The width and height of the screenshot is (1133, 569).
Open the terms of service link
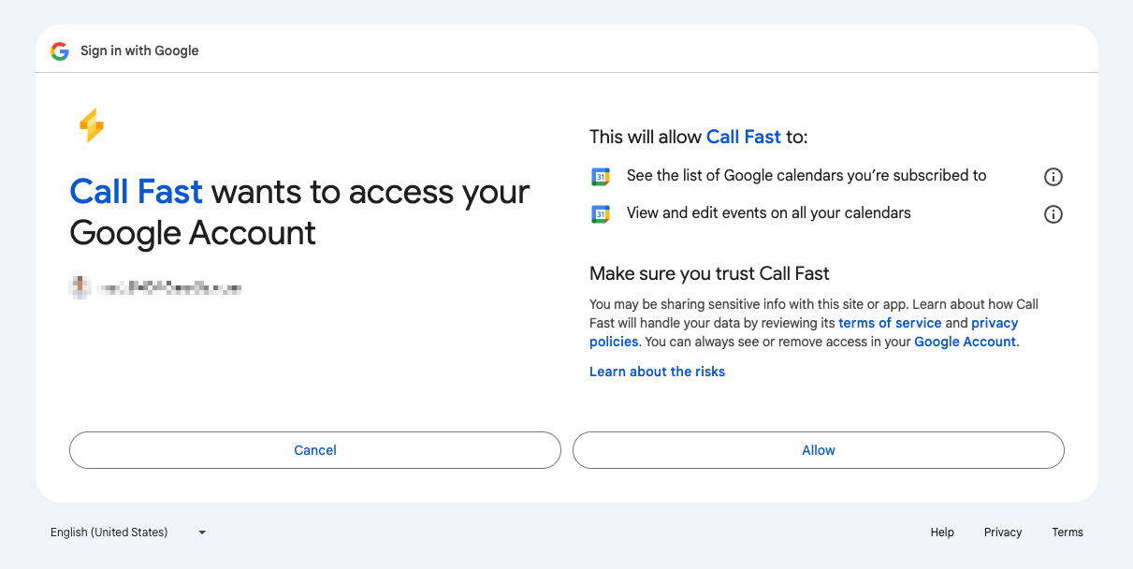(890, 323)
